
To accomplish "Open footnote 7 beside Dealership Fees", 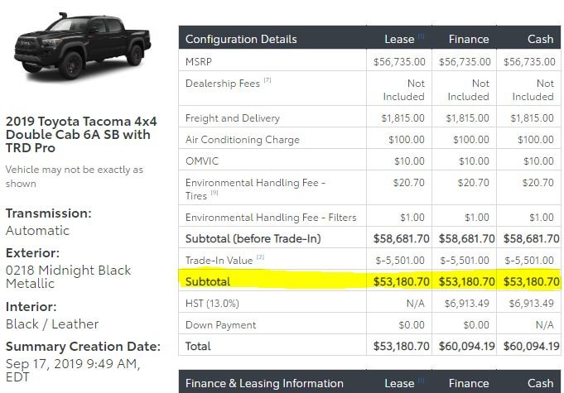I will click(268, 80).
